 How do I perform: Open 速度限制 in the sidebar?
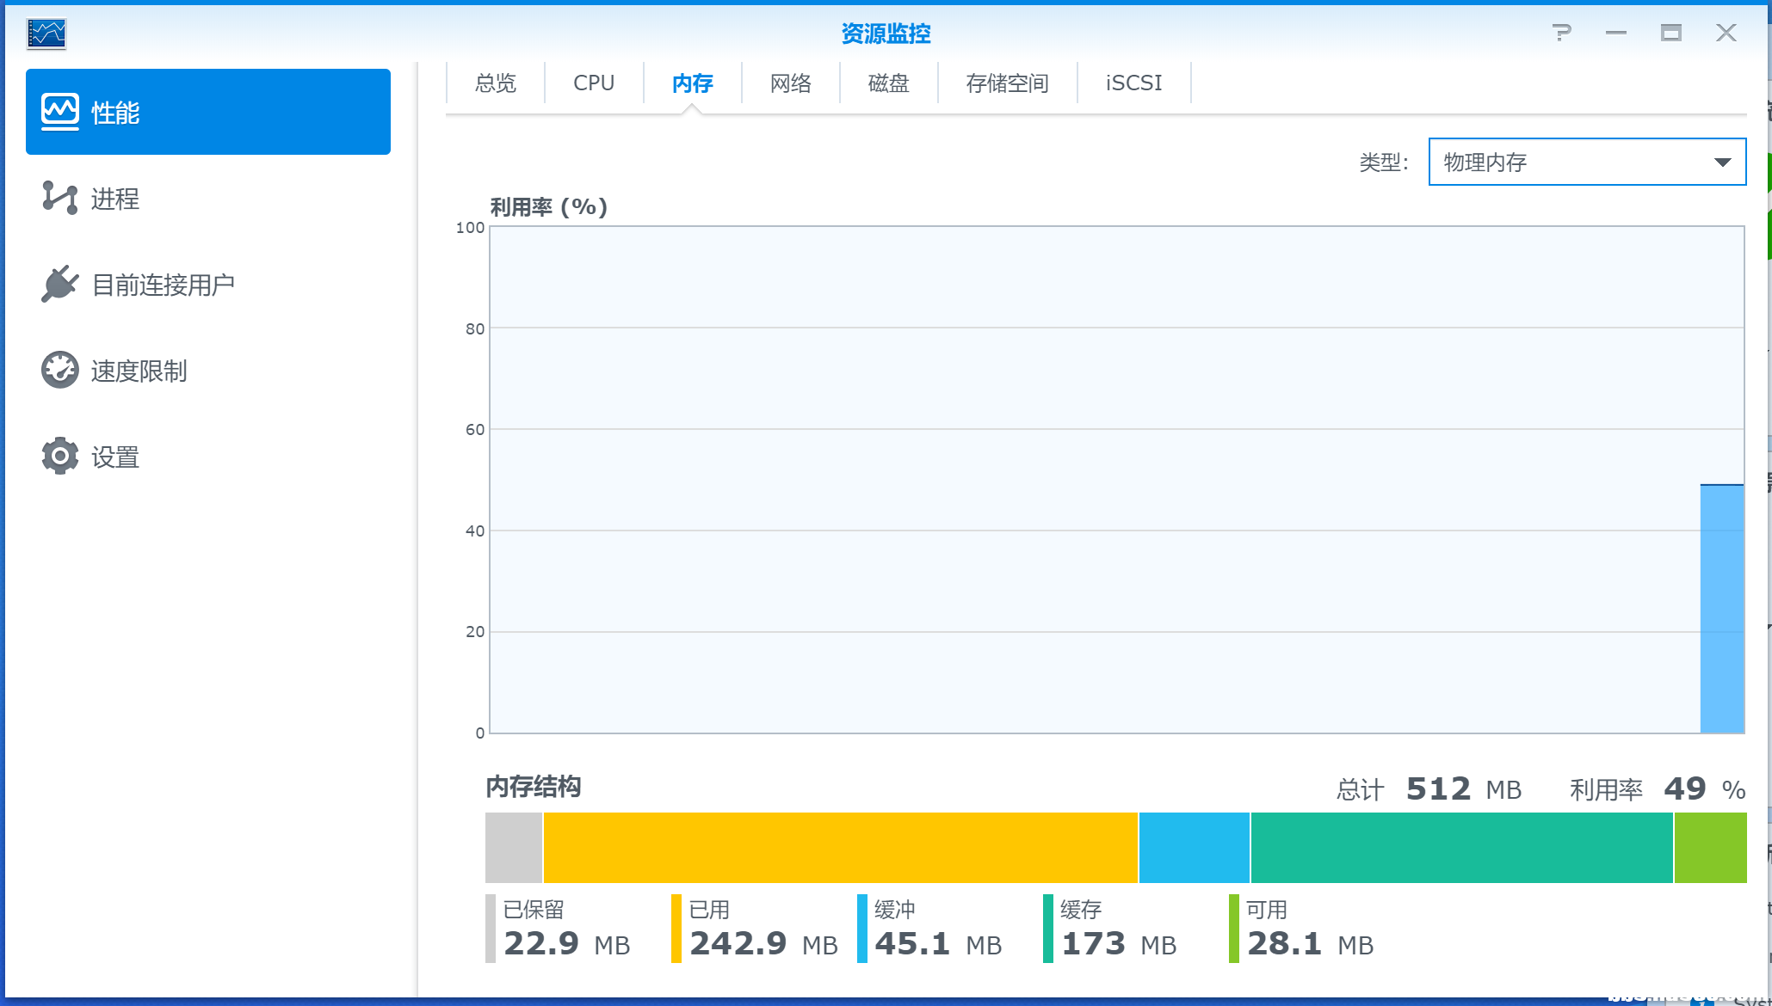coord(208,370)
